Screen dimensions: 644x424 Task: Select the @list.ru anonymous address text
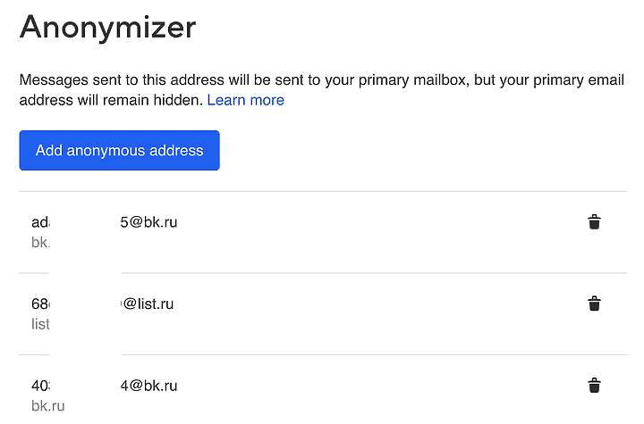[147, 303]
